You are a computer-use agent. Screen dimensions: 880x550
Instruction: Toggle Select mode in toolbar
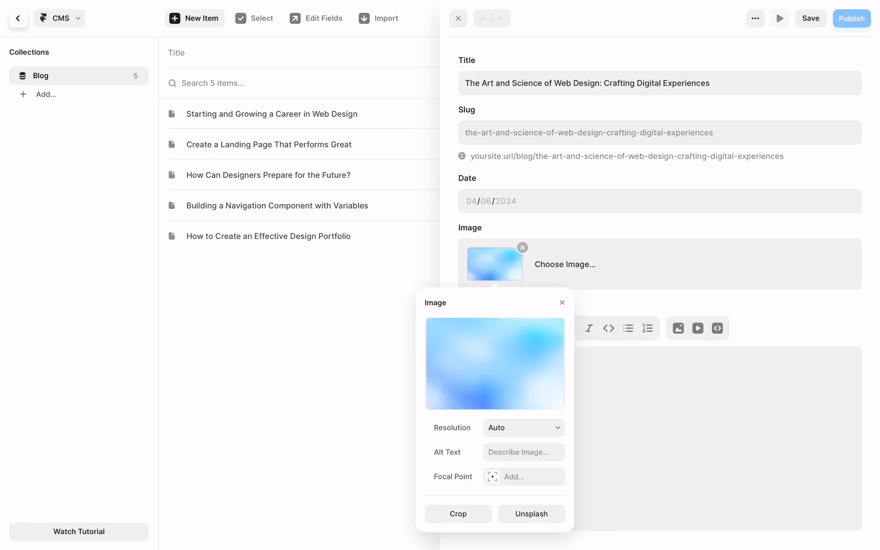pos(254,18)
